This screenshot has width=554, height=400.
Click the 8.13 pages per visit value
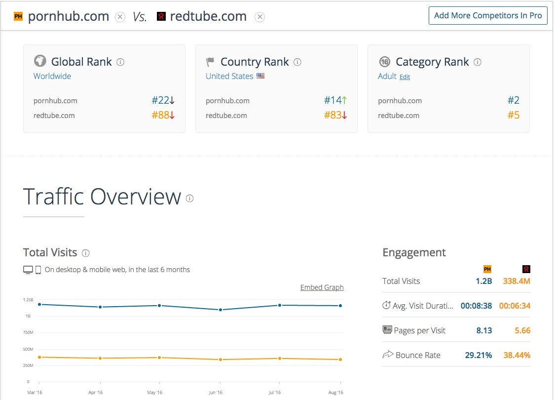click(484, 331)
